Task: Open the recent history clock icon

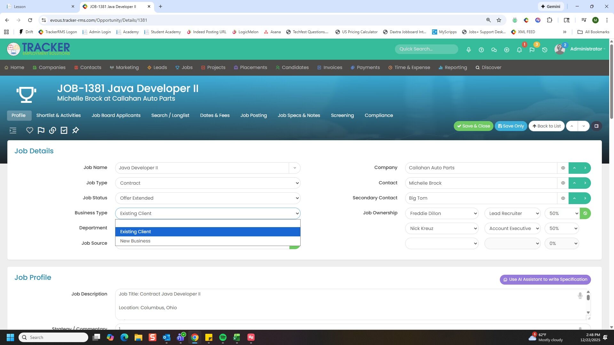Action: point(545,50)
